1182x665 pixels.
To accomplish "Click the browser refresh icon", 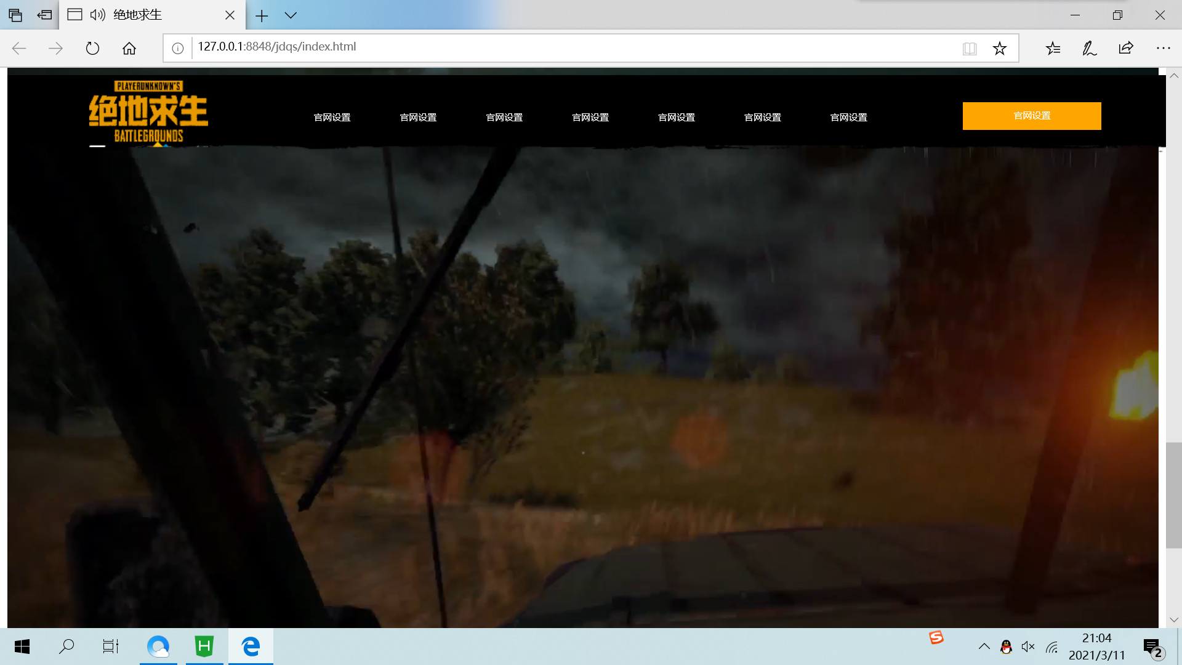I will click(x=92, y=48).
